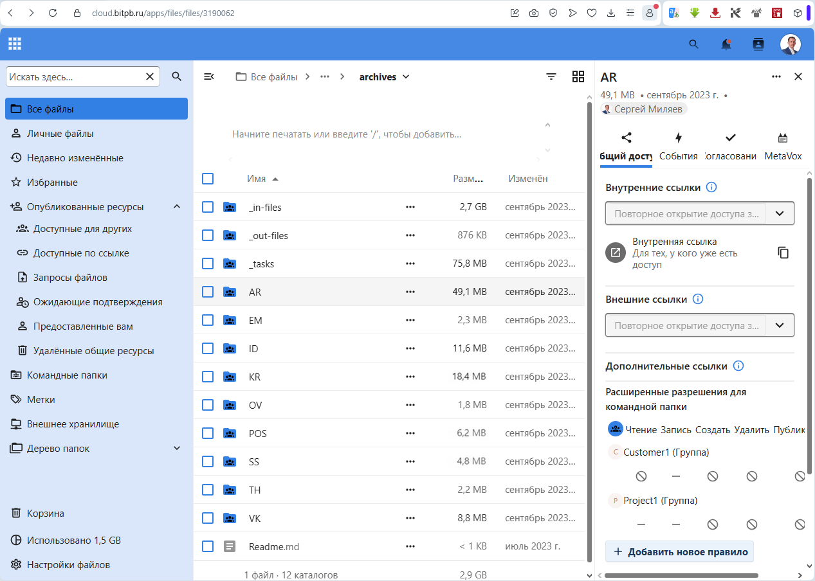Copy the internal link to clipboard
The width and height of the screenshot is (815, 581).
pyautogui.click(x=783, y=253)
